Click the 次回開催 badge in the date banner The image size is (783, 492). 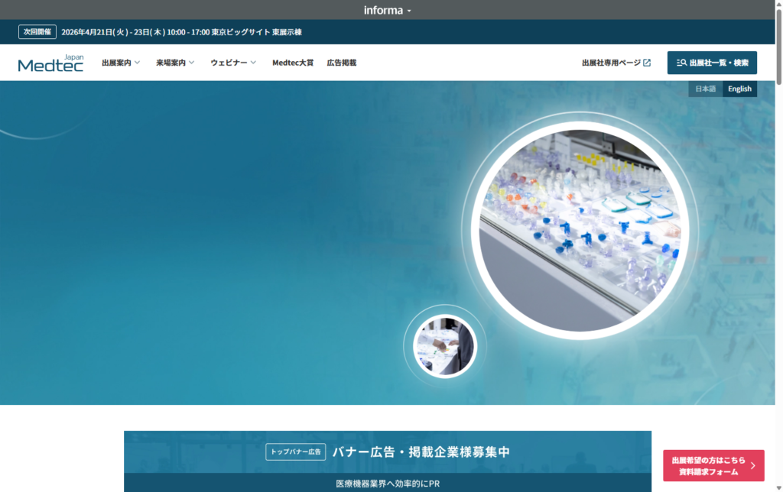(x=37, y=32)
